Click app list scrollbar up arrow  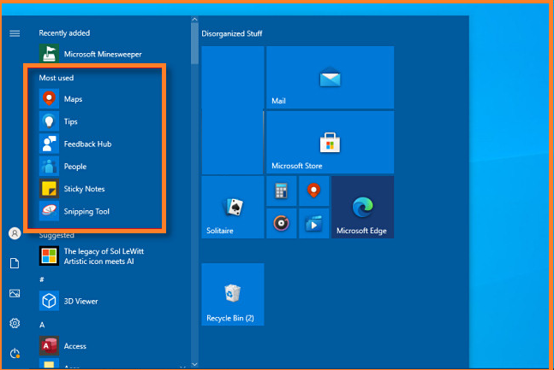(194, 20)
